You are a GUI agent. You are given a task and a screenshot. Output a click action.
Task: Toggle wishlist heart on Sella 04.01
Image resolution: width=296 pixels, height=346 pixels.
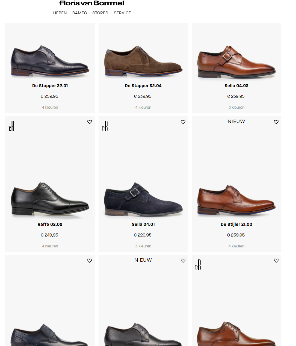(x=183, y=122)
